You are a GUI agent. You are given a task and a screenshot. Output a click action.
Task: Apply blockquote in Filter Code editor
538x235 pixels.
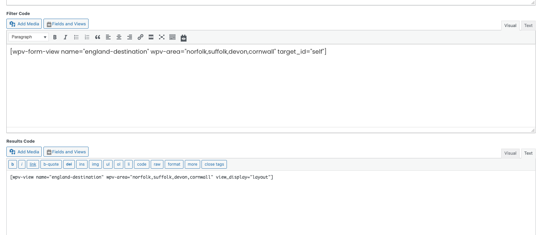click(98, 37)
